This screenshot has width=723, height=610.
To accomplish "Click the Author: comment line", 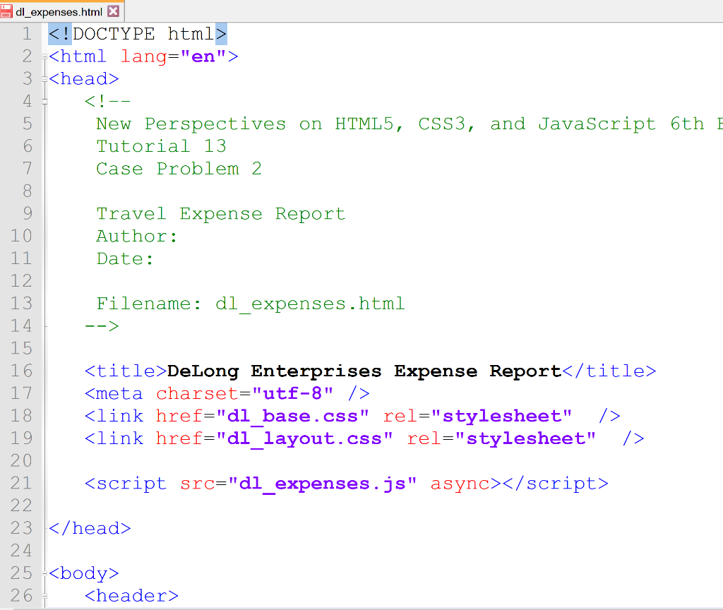I will [137, 236].
